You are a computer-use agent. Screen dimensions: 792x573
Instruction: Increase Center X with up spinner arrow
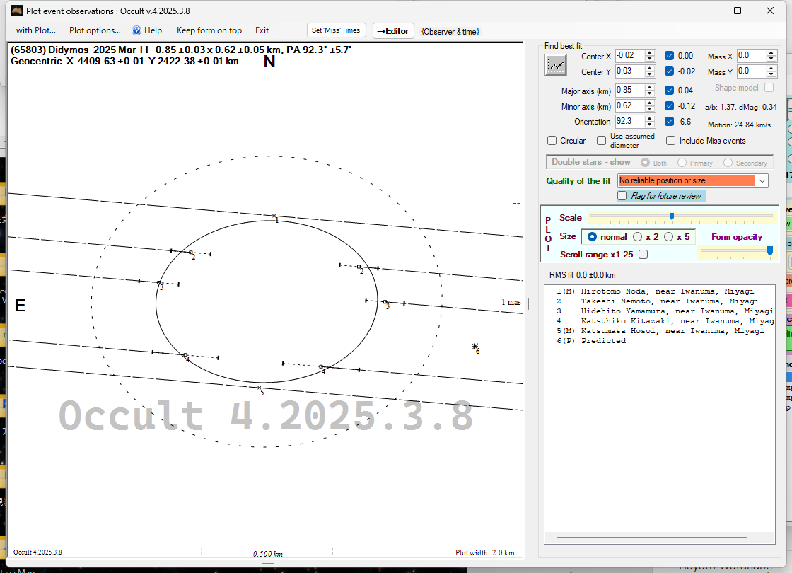tap(649, 53)
